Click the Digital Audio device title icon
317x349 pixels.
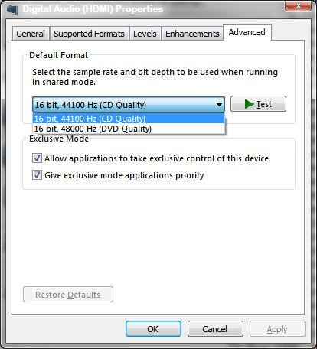[x=12, y=9]
